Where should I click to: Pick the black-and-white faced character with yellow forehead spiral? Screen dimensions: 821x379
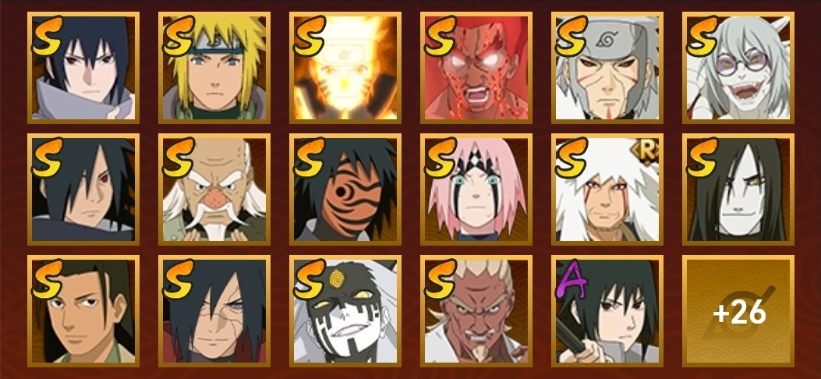tap(345, 310)
